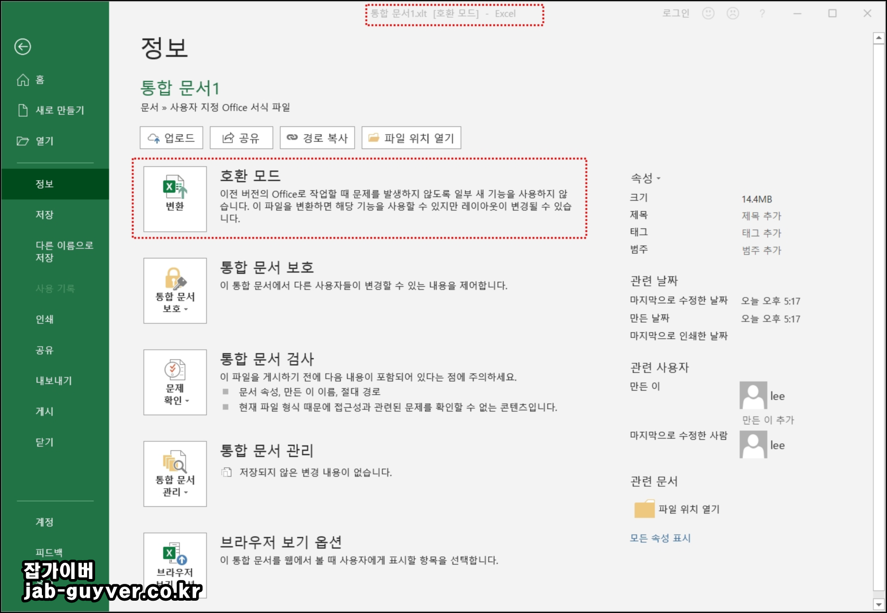Go back using the circled arrow icon

tap(23, 47)
